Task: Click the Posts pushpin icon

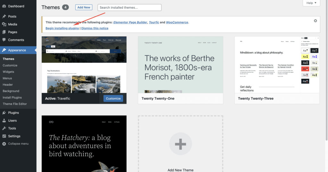Action: tap(4, 16)
